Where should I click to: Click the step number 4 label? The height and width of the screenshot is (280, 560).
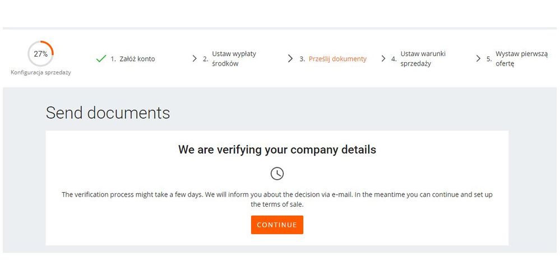(x=394, y=59)
